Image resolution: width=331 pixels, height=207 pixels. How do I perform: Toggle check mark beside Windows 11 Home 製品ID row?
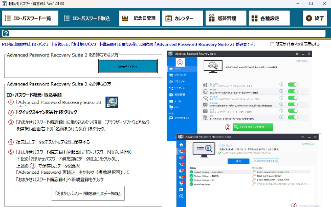191,176
